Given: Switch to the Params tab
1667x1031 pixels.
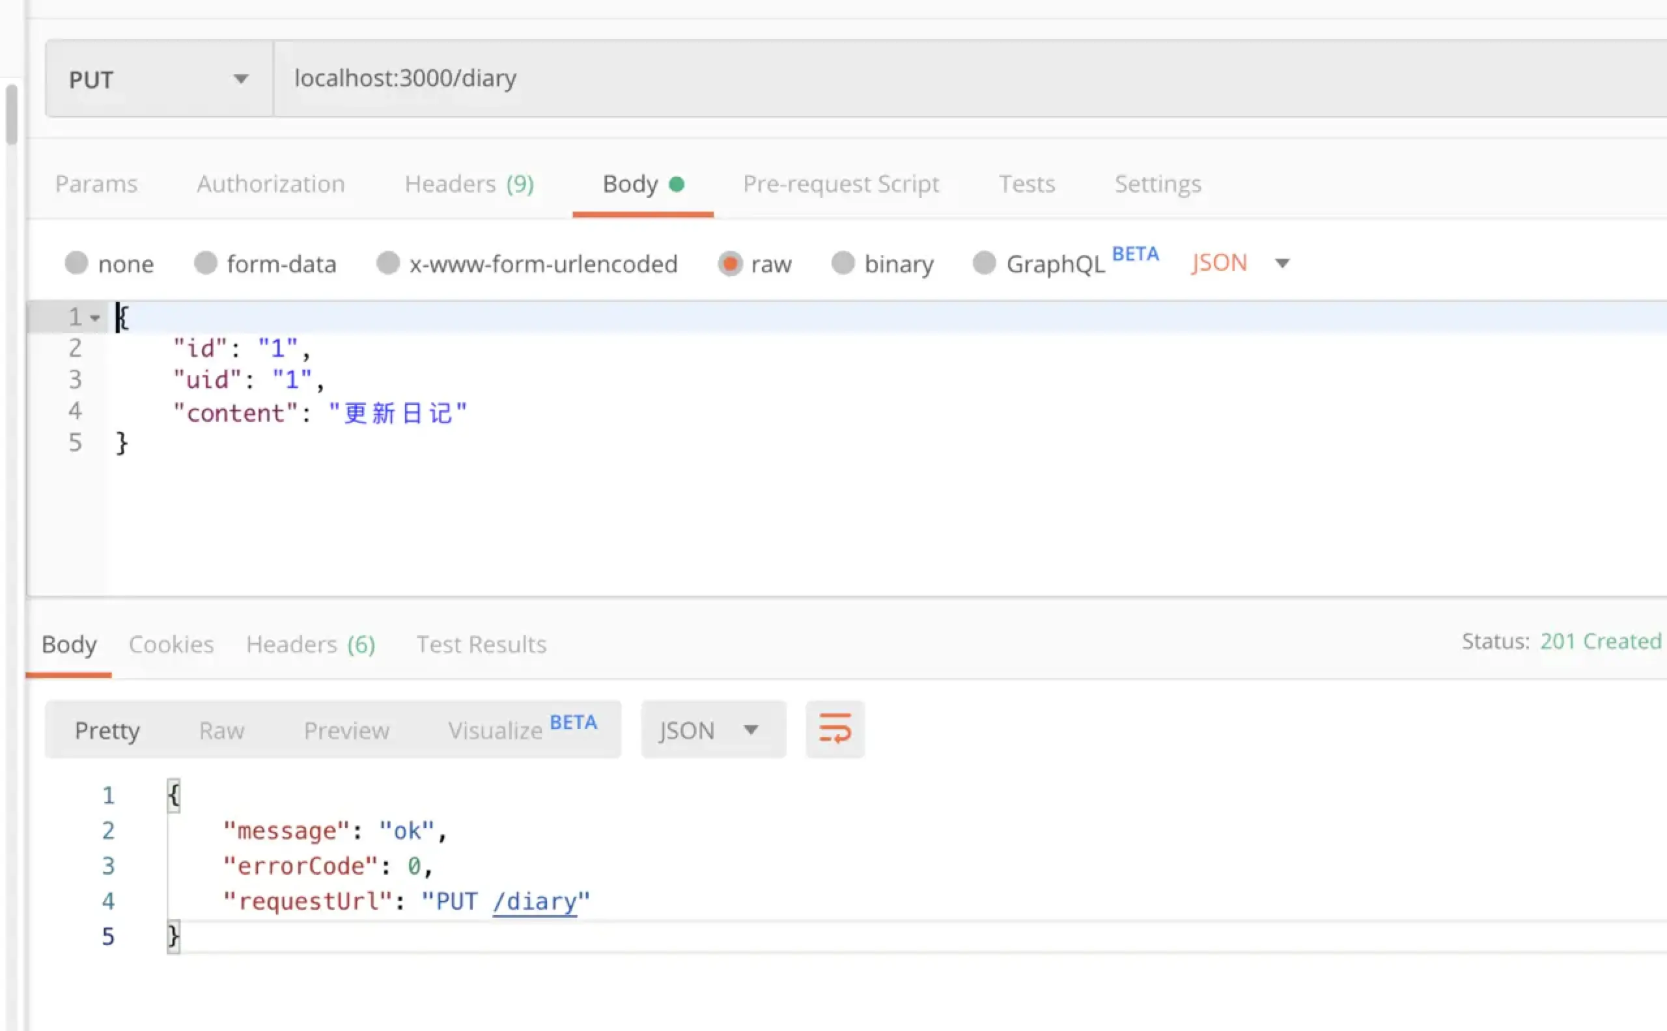Looking at the screenshot, I should click(x=96, y=184).
